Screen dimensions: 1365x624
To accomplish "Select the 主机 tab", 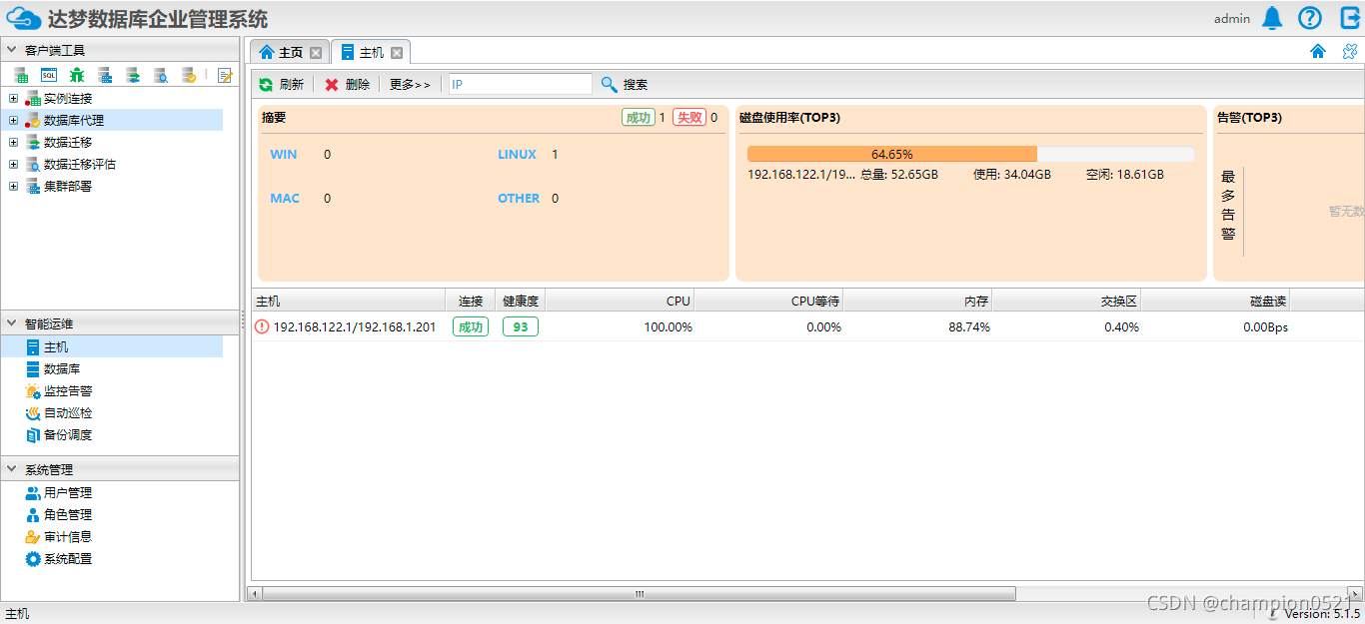I will [372, 53].
